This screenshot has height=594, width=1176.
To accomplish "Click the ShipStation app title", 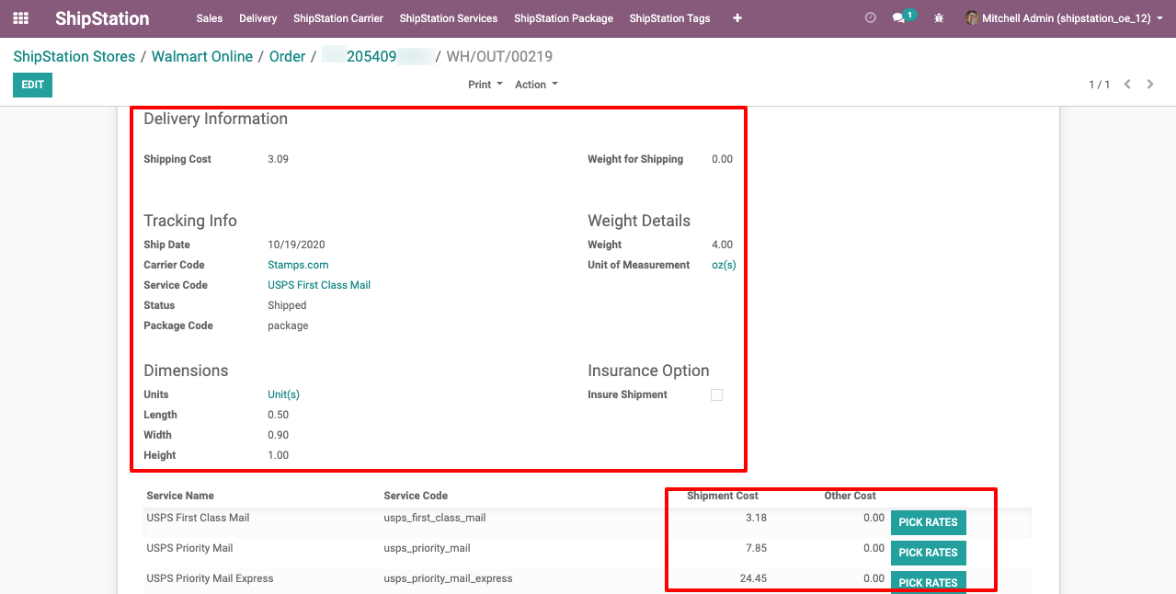I will 102,18.
